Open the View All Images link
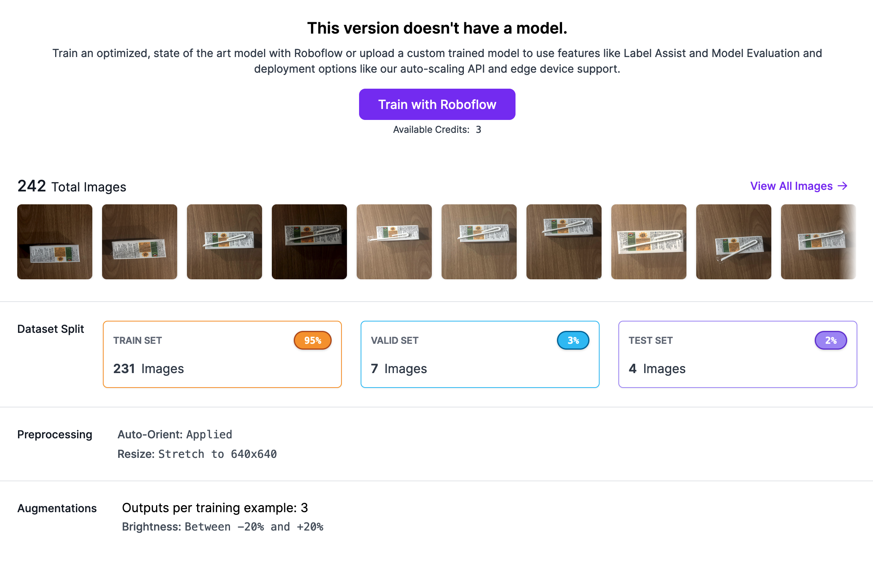The height and width of the screenshot is (561, 873). click(x=791, y=186)
